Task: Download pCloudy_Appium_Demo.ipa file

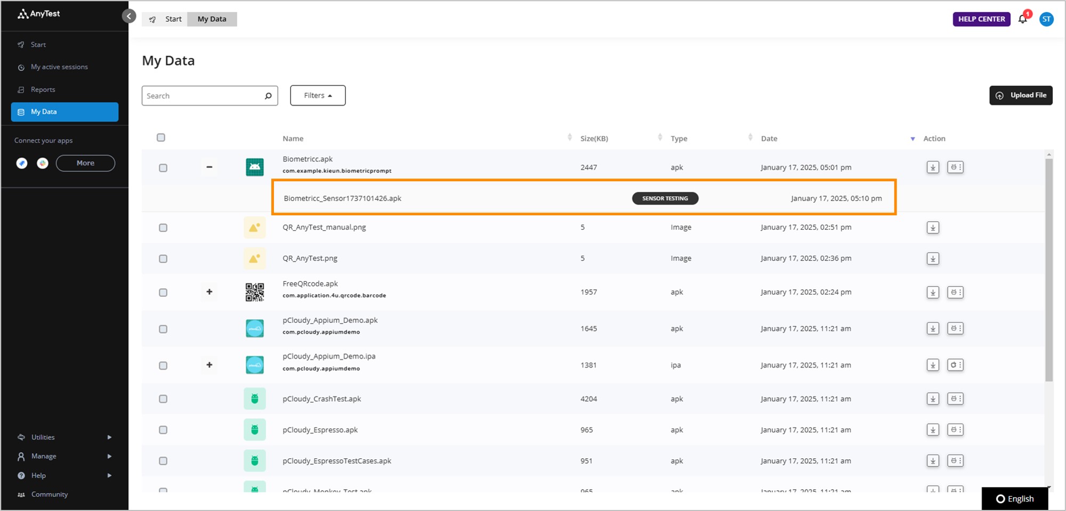Action: click(933, 365)
